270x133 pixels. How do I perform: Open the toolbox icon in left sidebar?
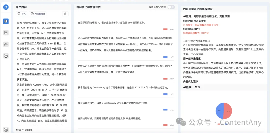[6, 44]
